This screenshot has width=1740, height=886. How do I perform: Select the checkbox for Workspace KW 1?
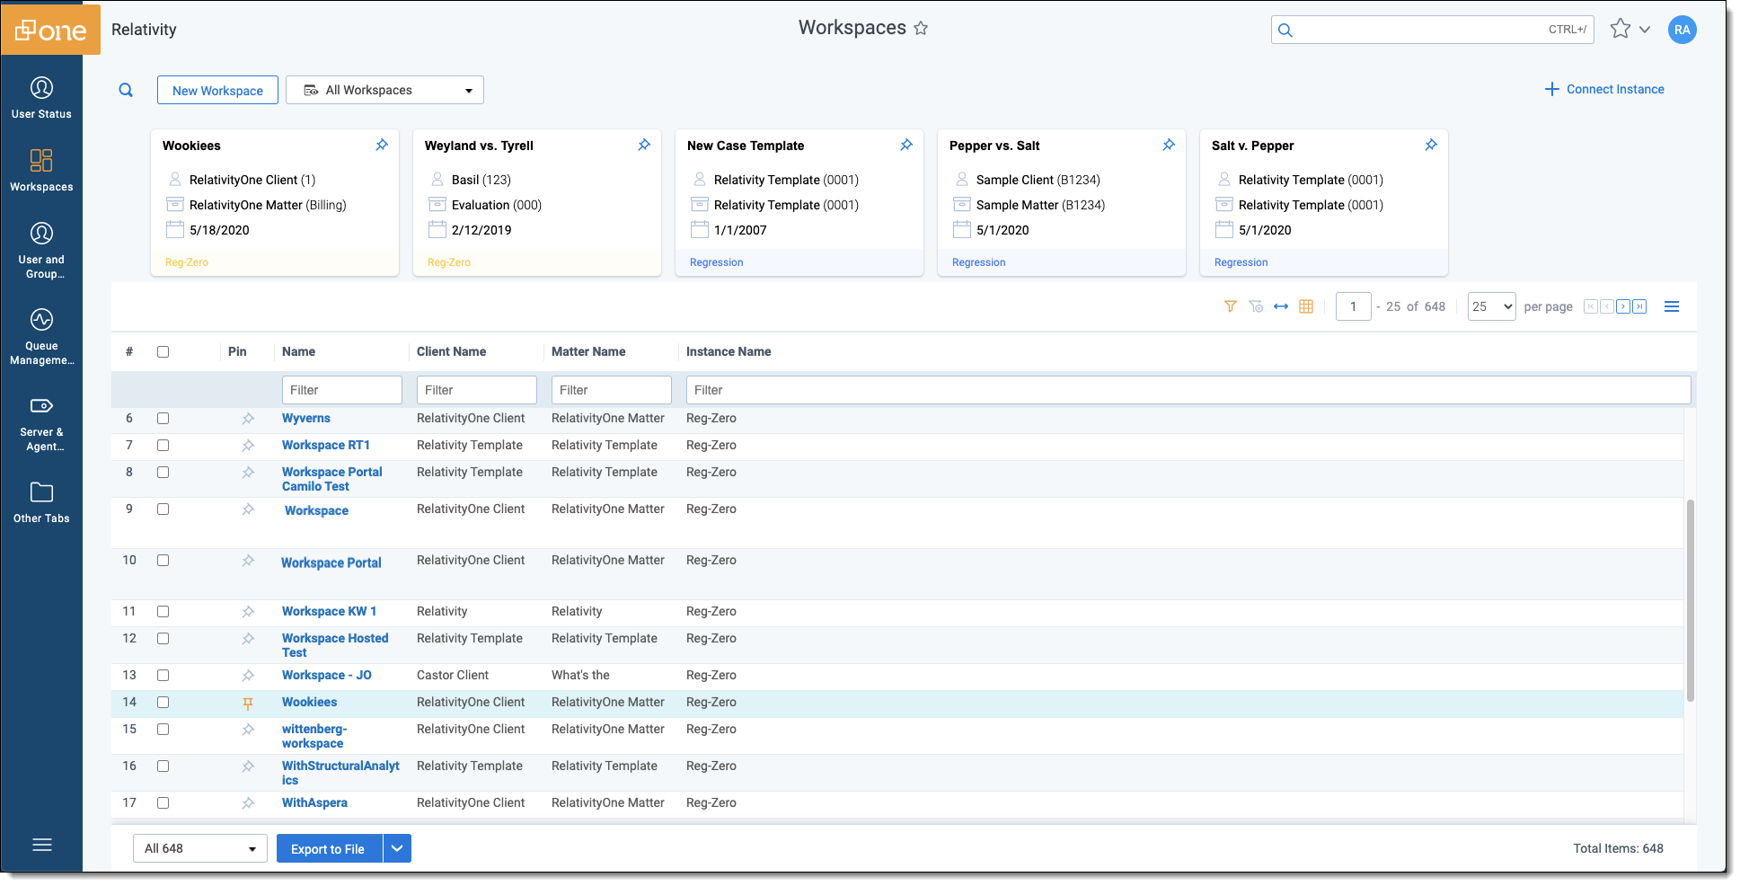point(163,612)
